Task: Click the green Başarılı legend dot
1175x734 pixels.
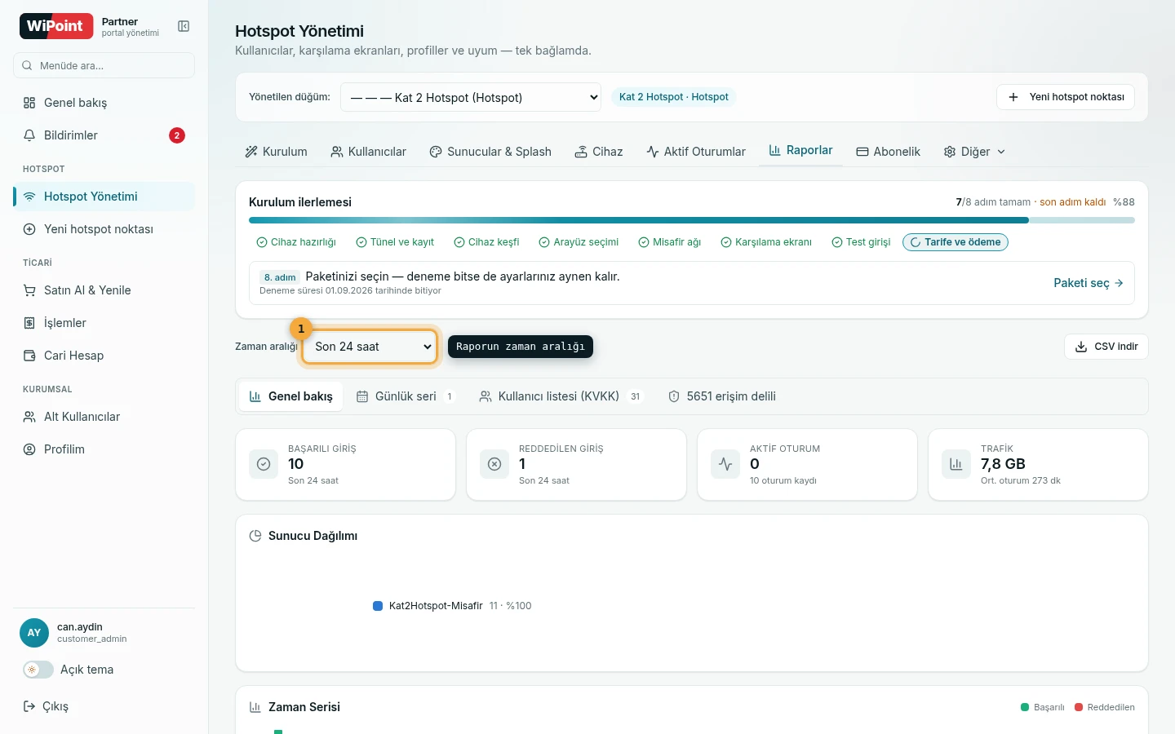Action: [1025, 707]
